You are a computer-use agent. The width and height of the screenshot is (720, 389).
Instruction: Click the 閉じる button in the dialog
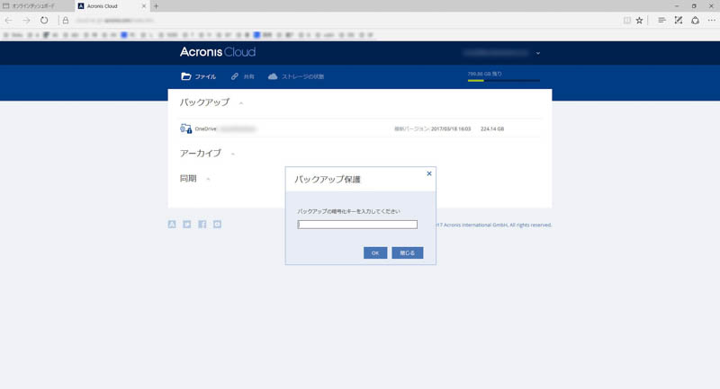408,253
